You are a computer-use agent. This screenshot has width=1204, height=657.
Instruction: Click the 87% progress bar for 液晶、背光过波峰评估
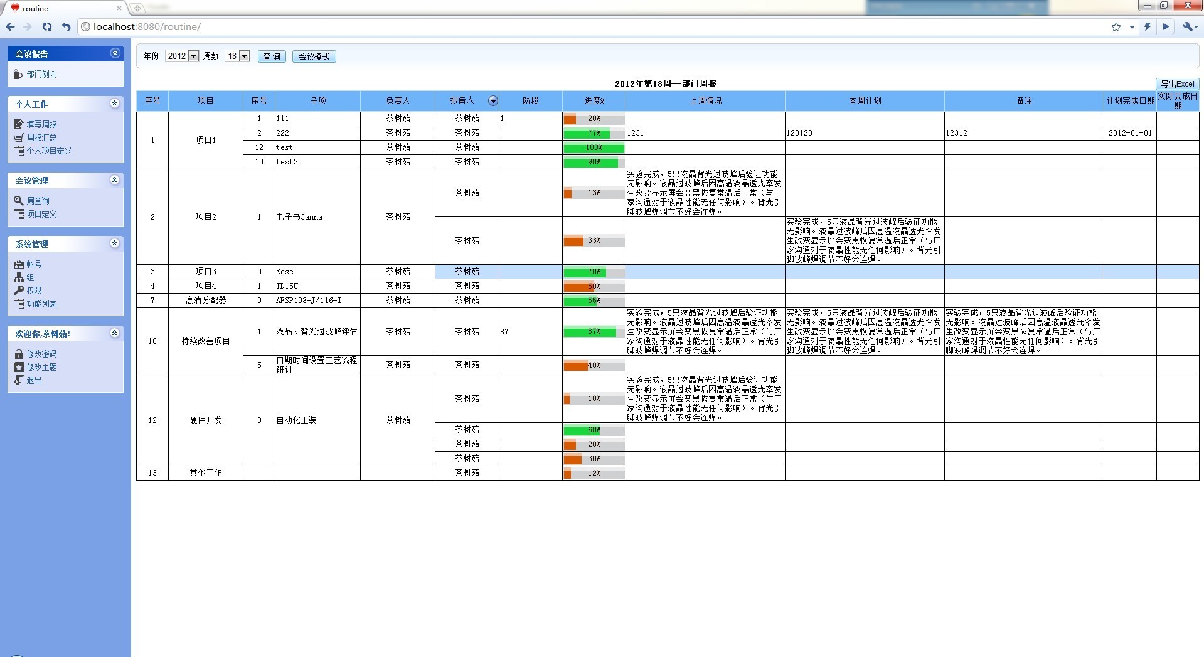594,331
